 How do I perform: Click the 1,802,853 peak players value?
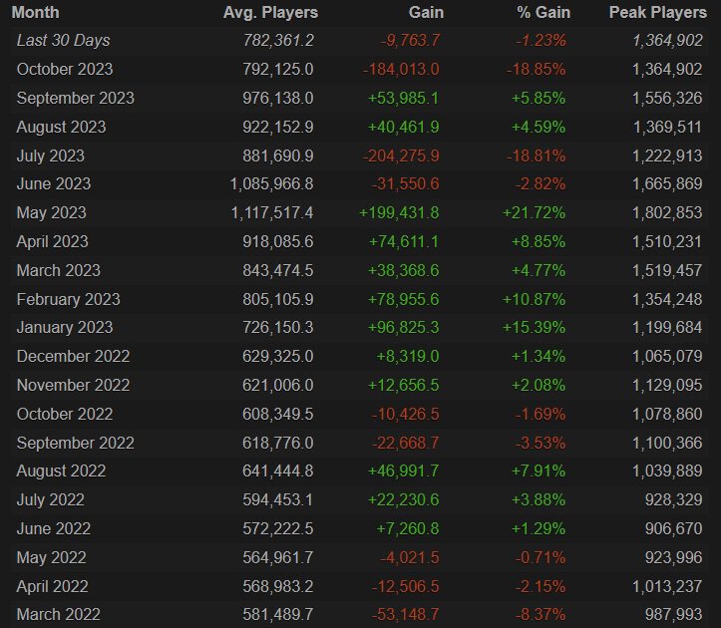coord(666,213)
